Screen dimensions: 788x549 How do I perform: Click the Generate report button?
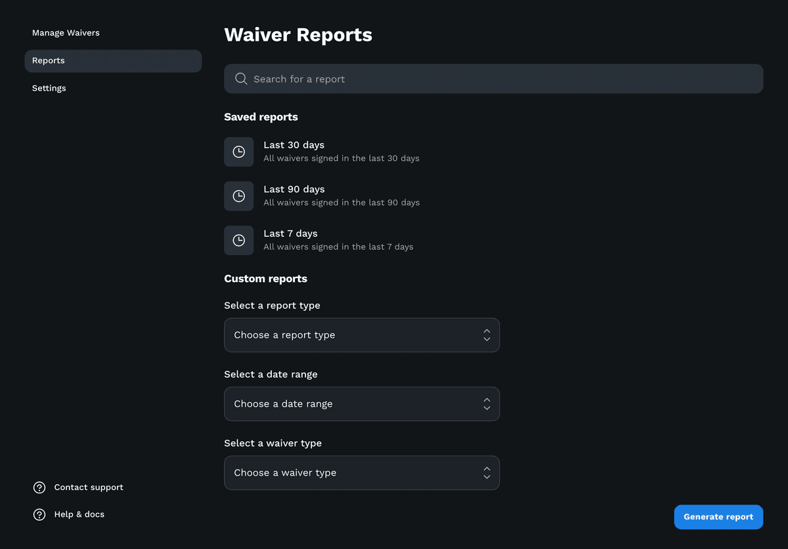pyautogui.click(x=718, y=517)
